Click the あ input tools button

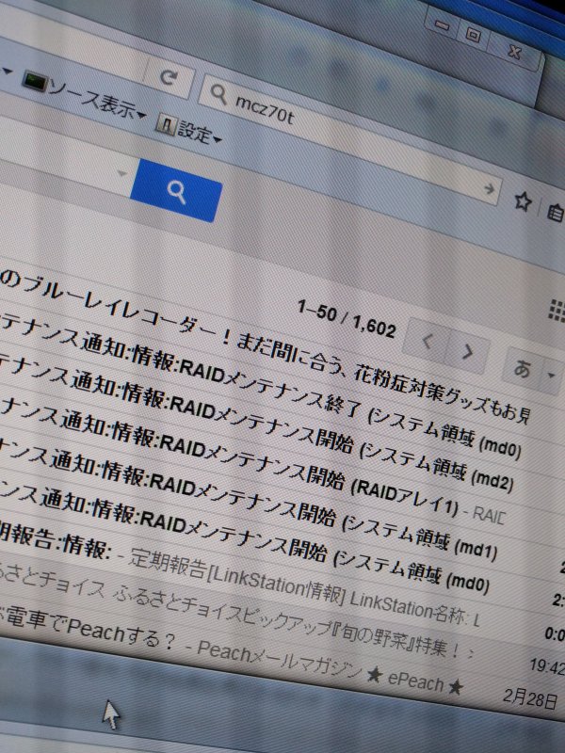click(523, 369)
